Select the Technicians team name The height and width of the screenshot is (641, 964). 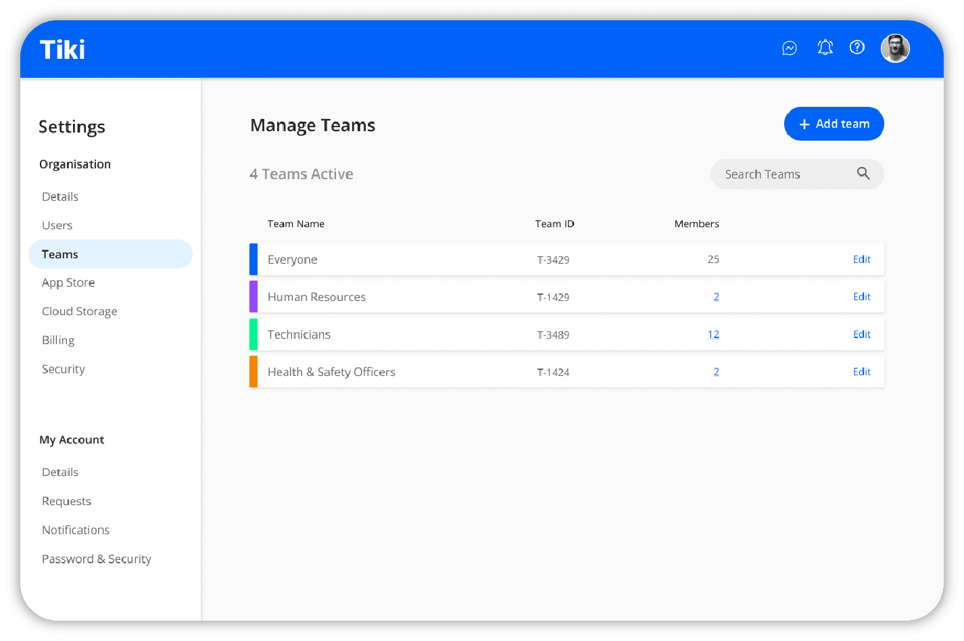tap(299, 335)
